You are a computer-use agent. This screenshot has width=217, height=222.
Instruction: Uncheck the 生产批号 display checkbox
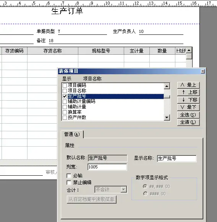tap(65, 96)
